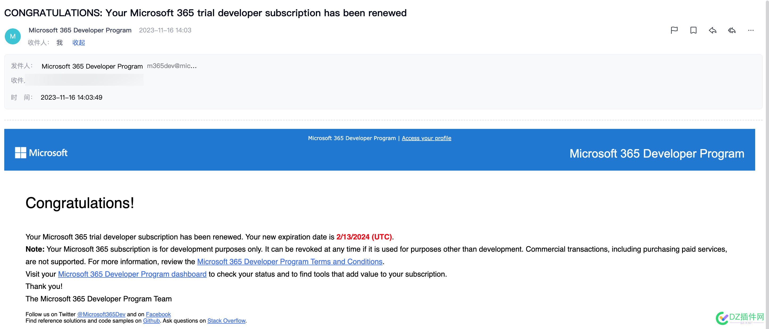This screenshot has height=329, width=769.
Task: Click the sender name beside the 发件人 label
Action: point(92,66)
